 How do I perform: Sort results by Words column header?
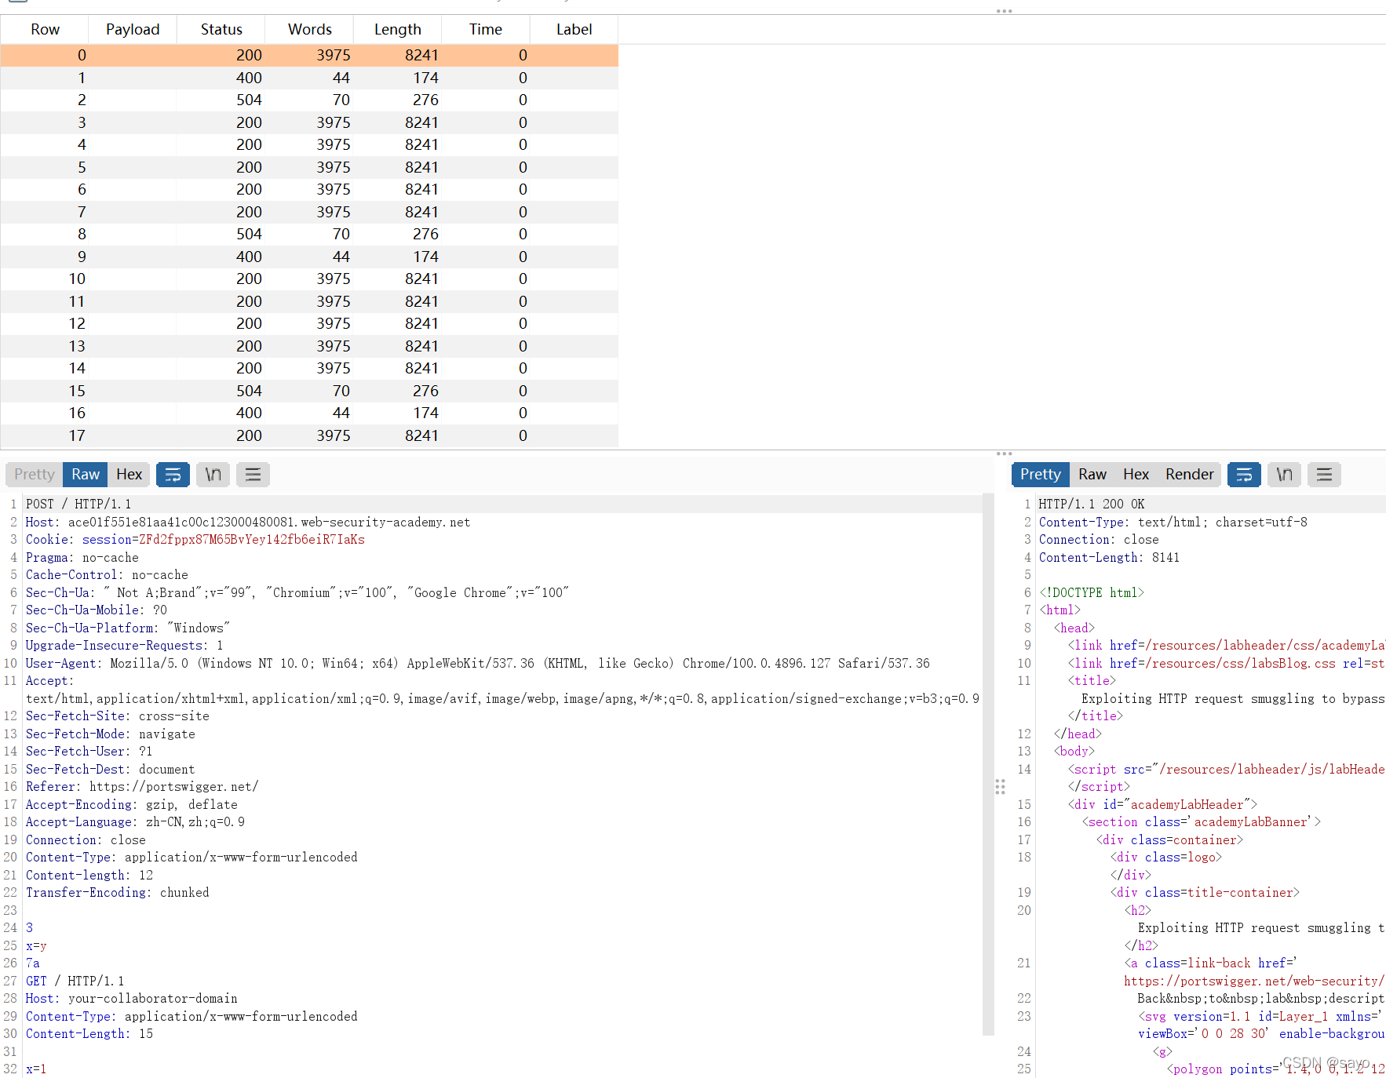pos(310,29)
